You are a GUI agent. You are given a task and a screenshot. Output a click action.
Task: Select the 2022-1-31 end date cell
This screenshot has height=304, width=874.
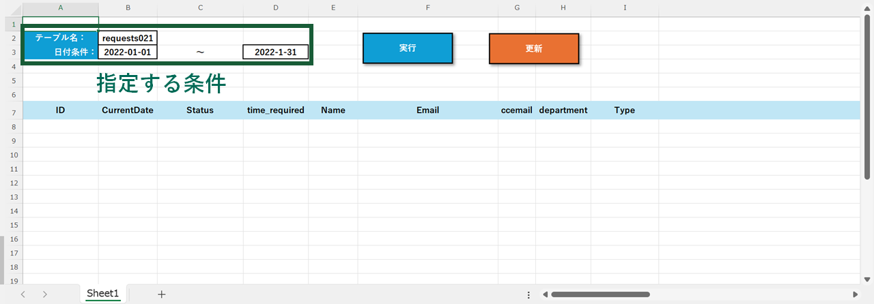click(x=275, y=52)
